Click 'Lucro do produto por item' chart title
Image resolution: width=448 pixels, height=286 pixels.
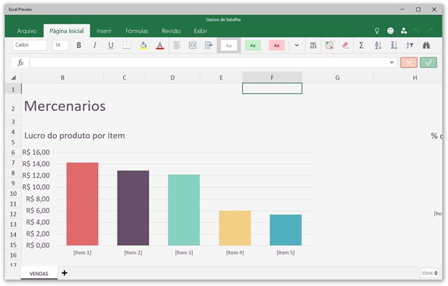(75, 135)
